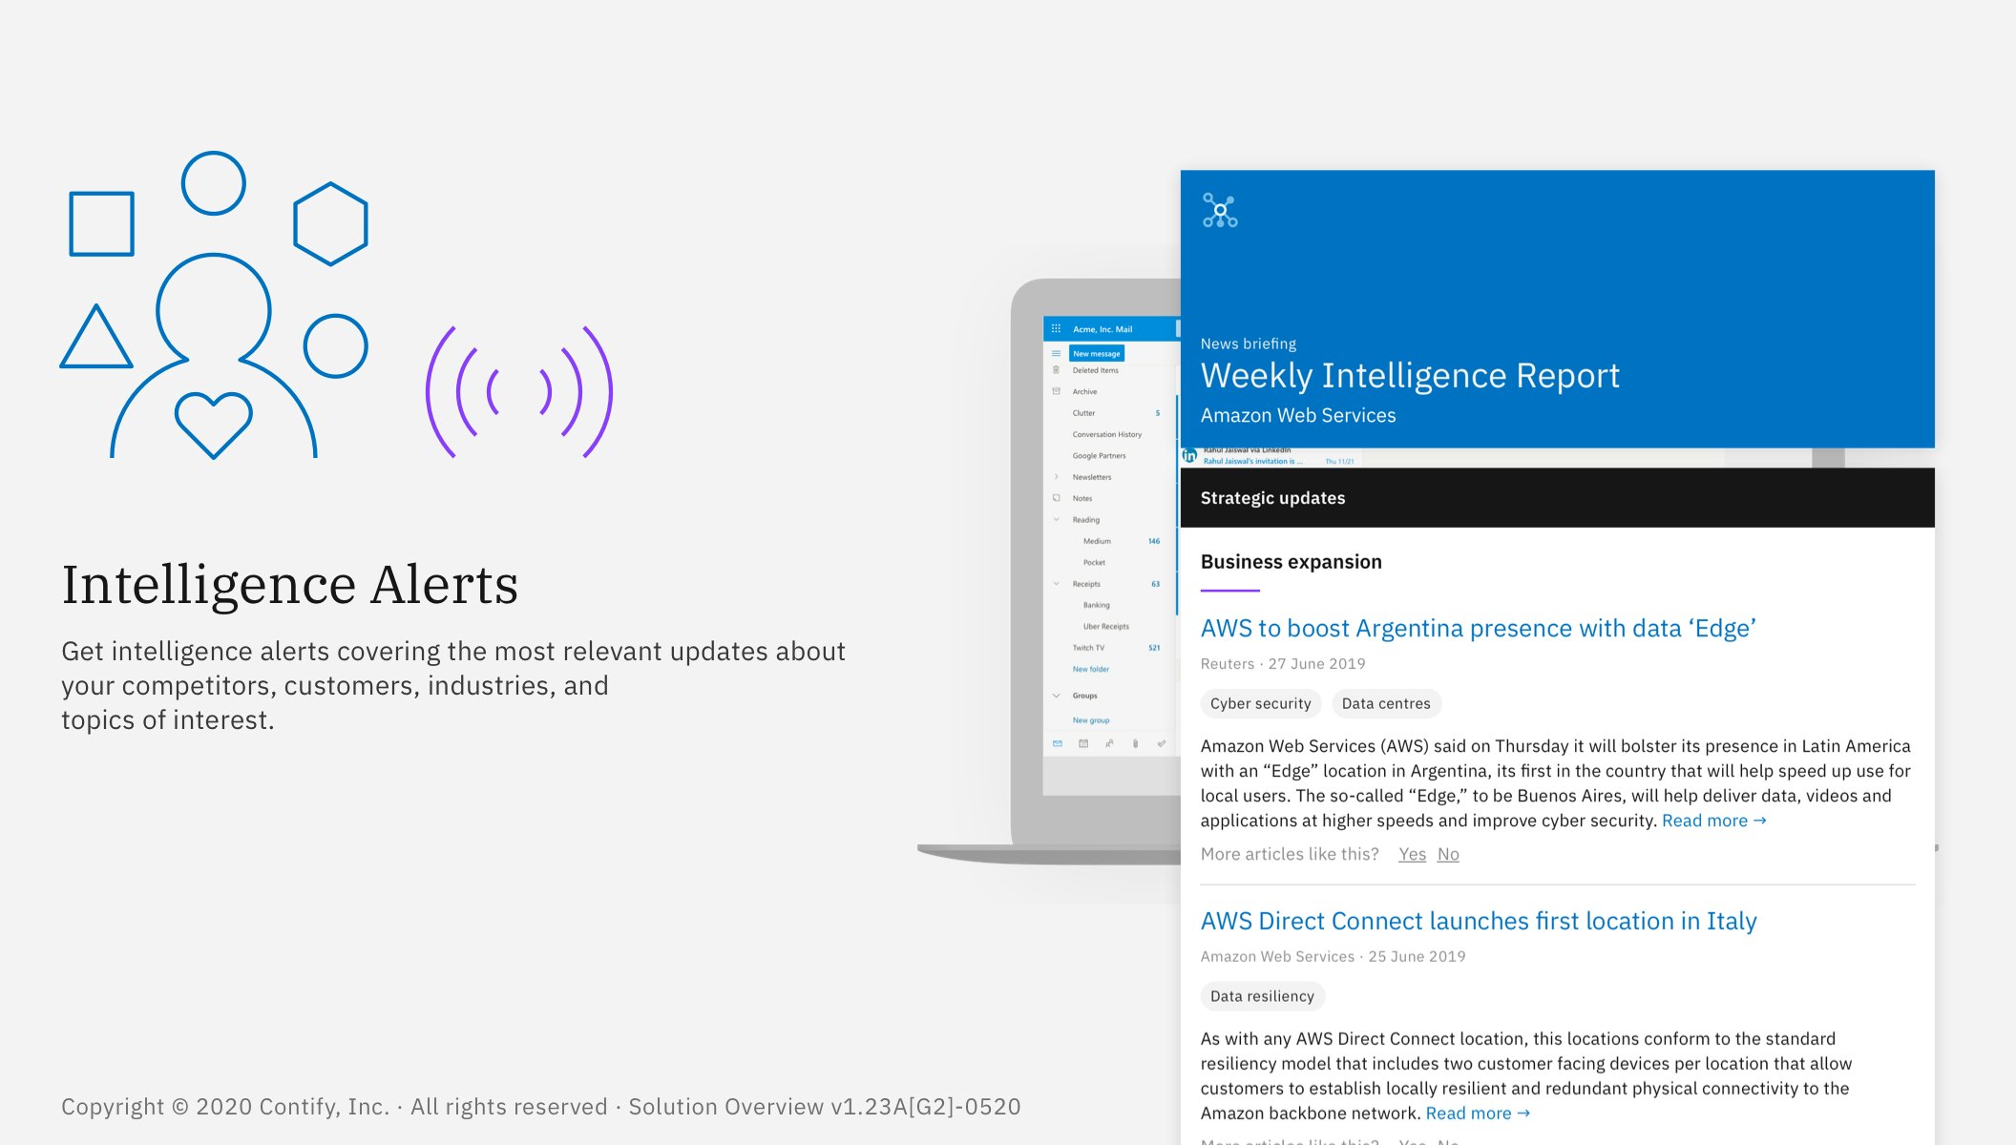Screen dimensions: 2016x1145
Task: Click the Notes folder icon
Action: click(x=1056, y=498)
